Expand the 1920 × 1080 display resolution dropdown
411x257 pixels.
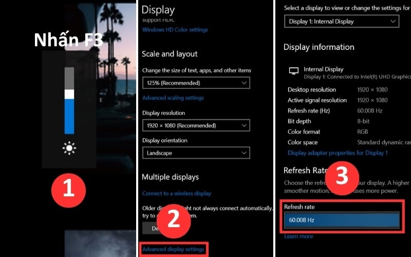pos(196,125)
